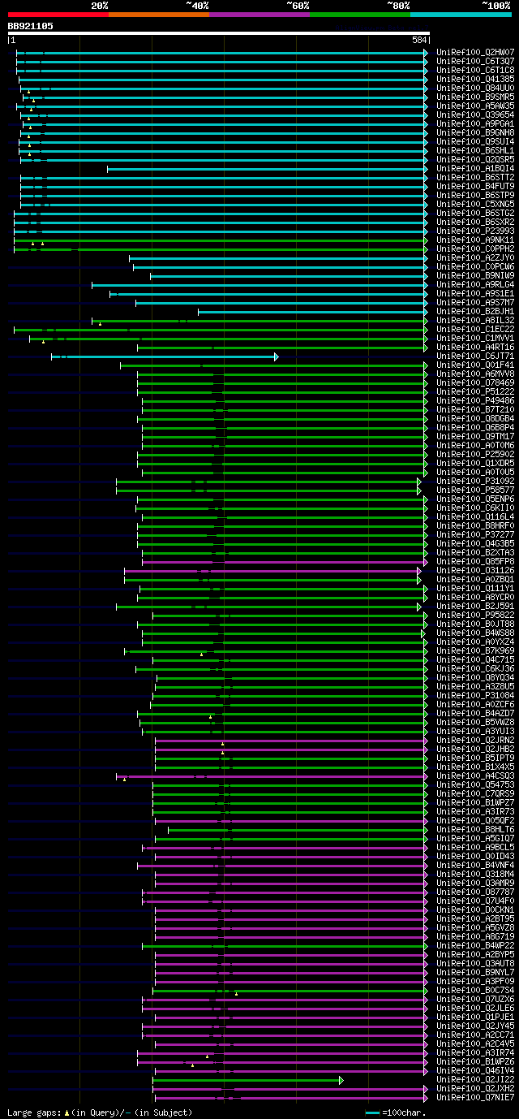
Task: Click the red ~20% identity legend segment
Action: [x=58, y=14]
